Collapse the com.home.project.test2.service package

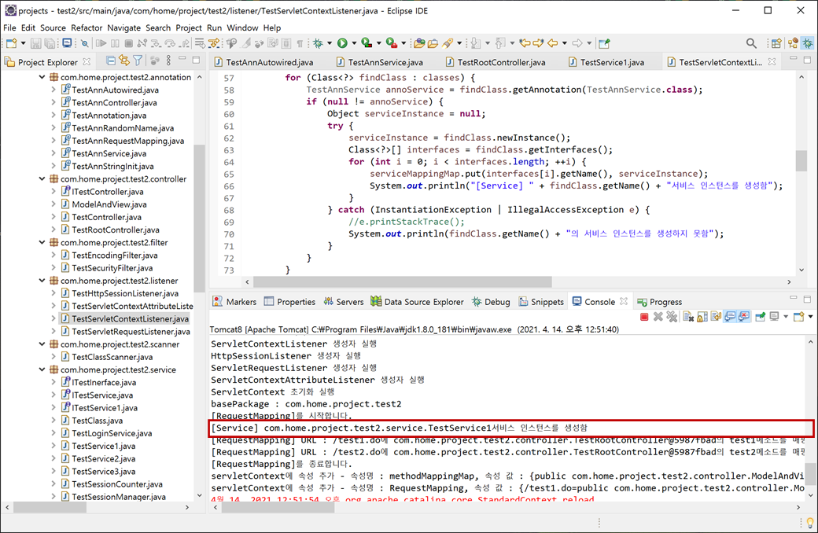(x=42, y=369)
